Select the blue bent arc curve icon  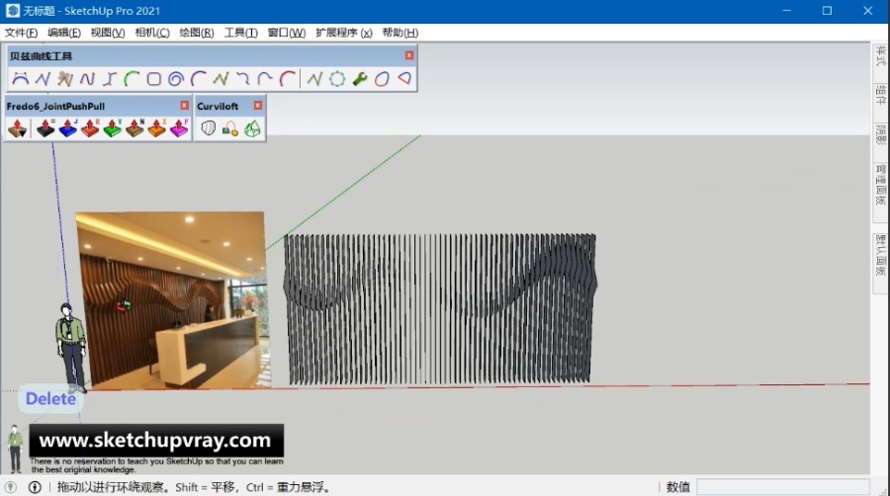pyautogui.click(x=265, y=79)
